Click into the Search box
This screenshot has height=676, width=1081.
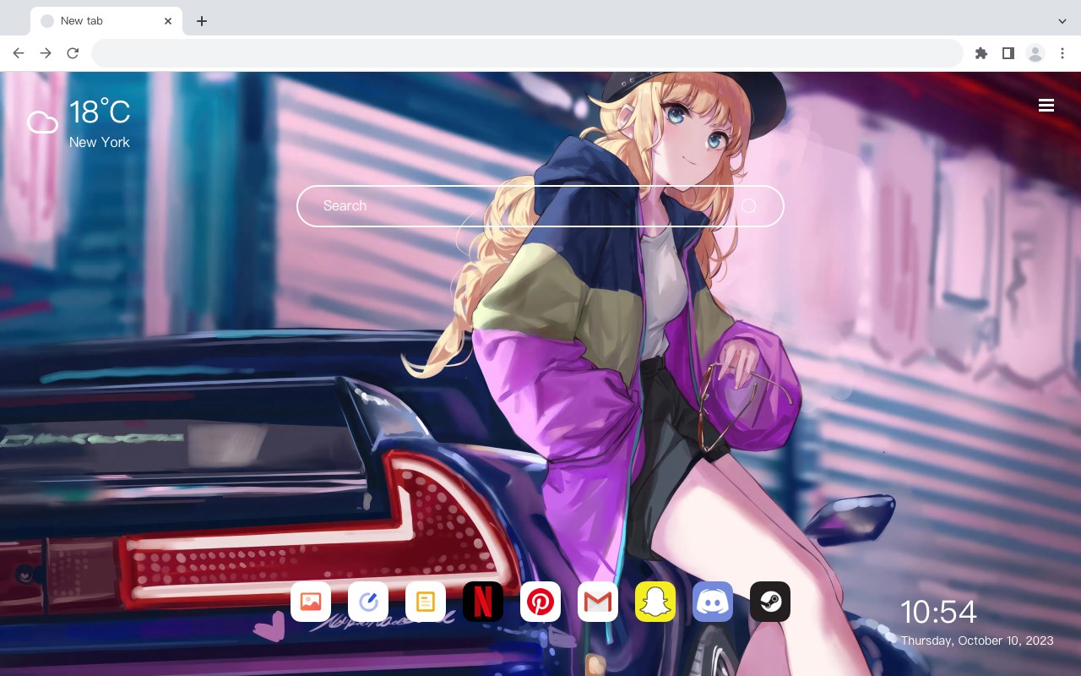pos(540,206)
